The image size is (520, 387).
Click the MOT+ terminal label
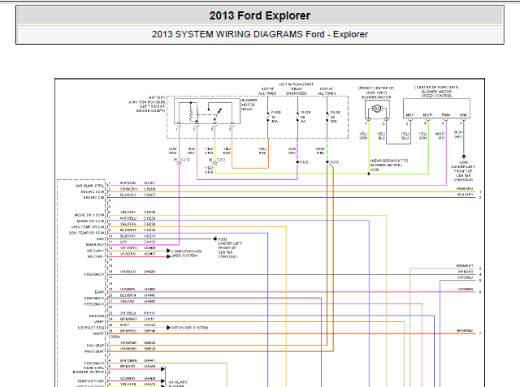tap(428, 115)
